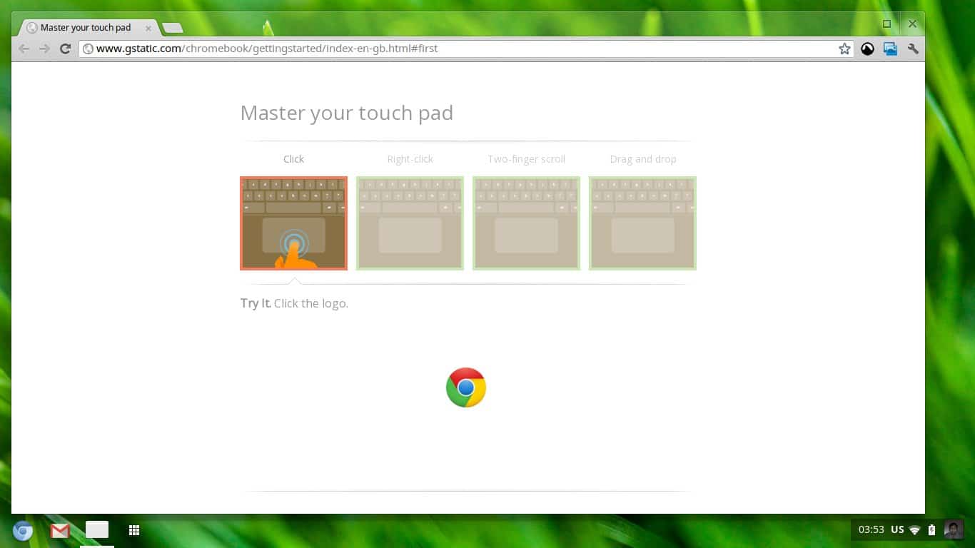Close the 'Master your touch pad' tab

(148, 28)
